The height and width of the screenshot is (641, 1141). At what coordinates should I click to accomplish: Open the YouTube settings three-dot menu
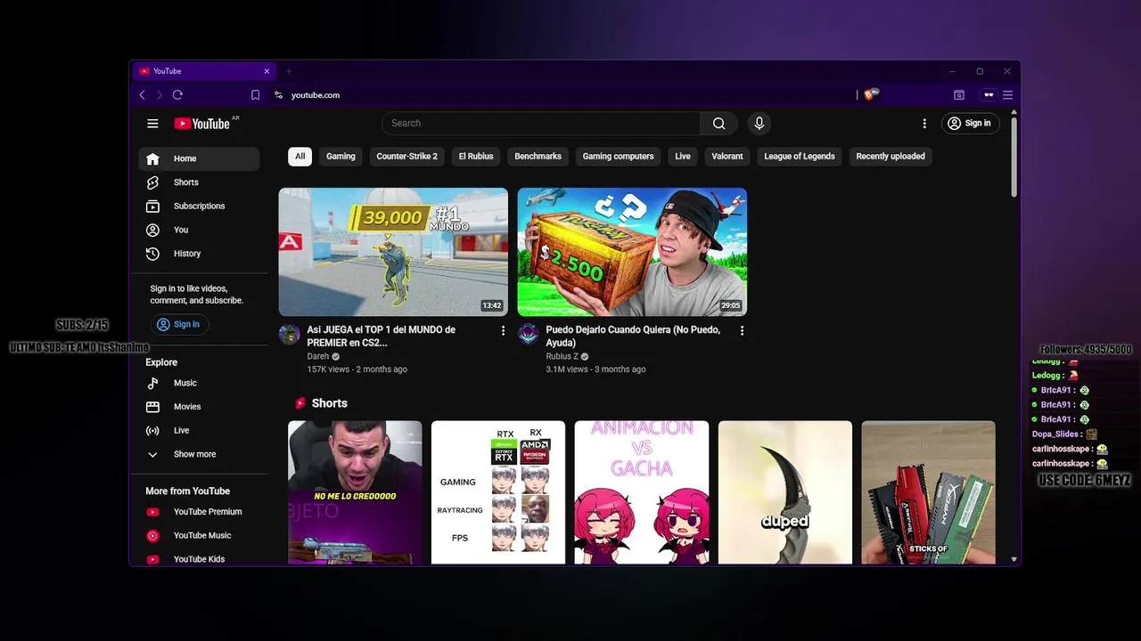(x=923, y=124)
